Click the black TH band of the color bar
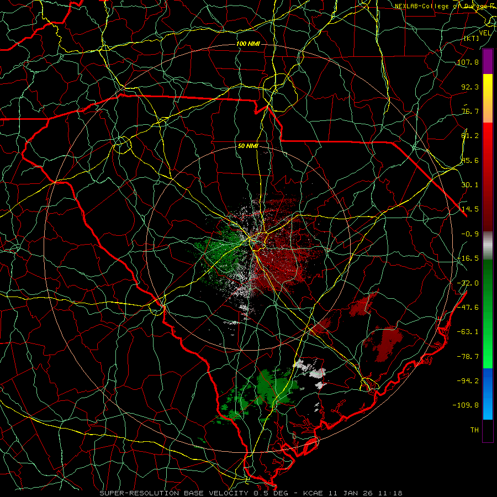Screen dimensions: 497x497 click(488, 430)
